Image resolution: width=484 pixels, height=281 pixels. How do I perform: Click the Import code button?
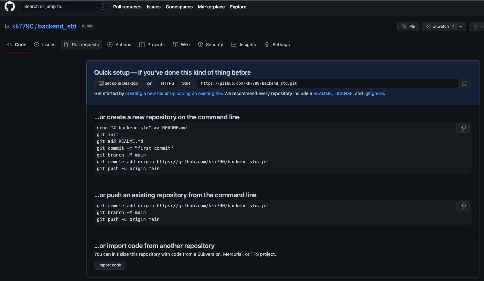[x=110, y=265]
